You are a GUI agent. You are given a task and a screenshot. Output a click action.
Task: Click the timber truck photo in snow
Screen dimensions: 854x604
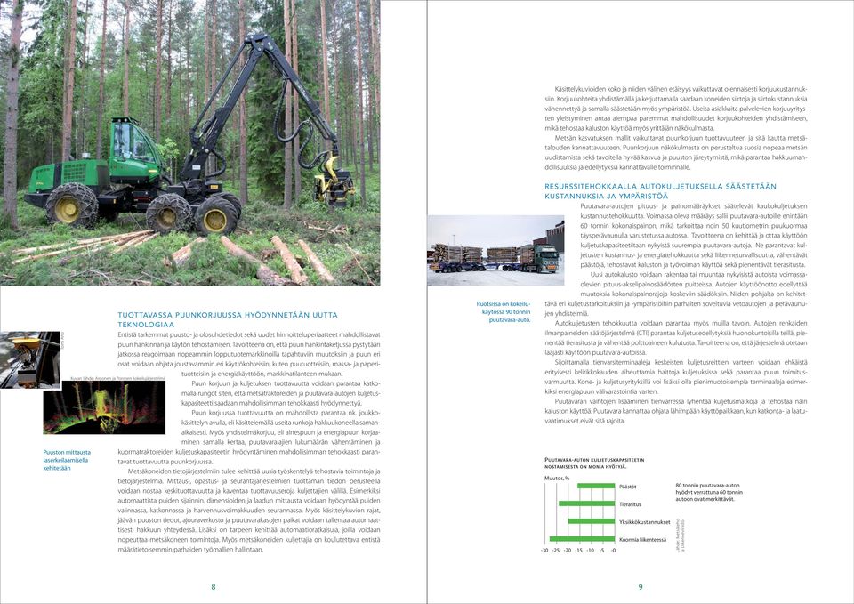coord(495,250)
